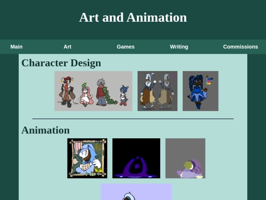The width and height of the screenshot is (266, 200).
Task: Open the four-character lineup design thumbnail
Action: click(x=93, y=91)
